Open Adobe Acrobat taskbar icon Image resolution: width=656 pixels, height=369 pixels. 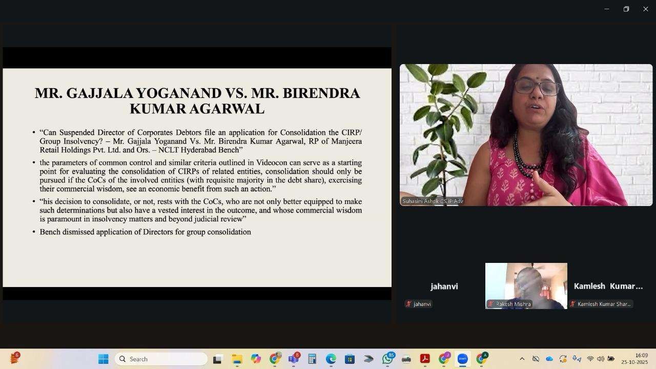coord(425,359)
